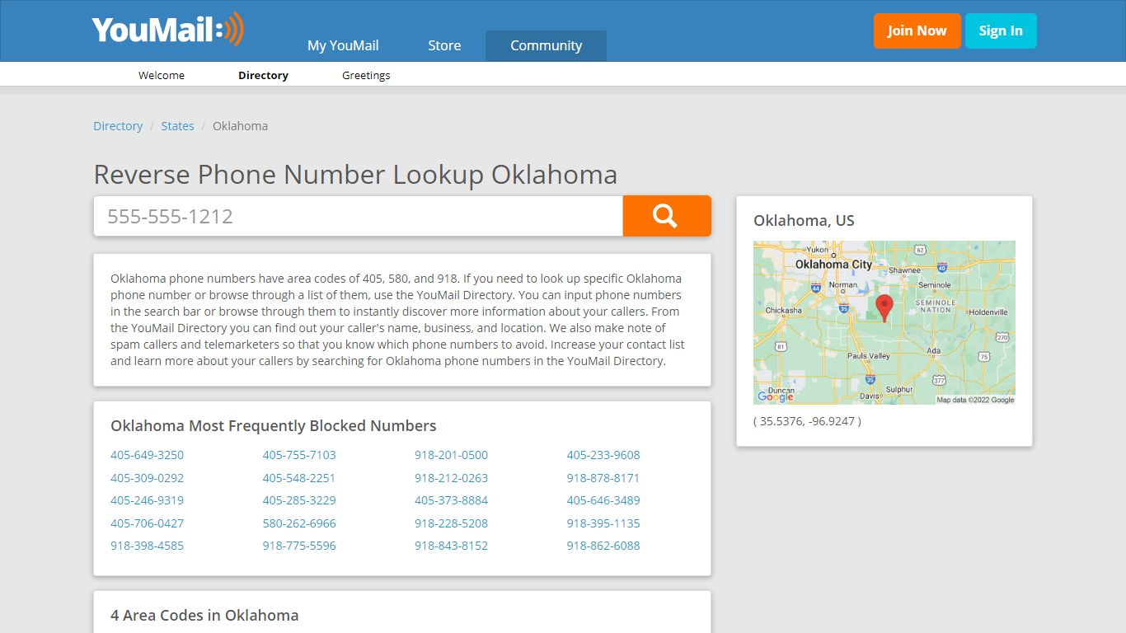Click the Map data ©2022 Google attribution

tap(975, 400)
